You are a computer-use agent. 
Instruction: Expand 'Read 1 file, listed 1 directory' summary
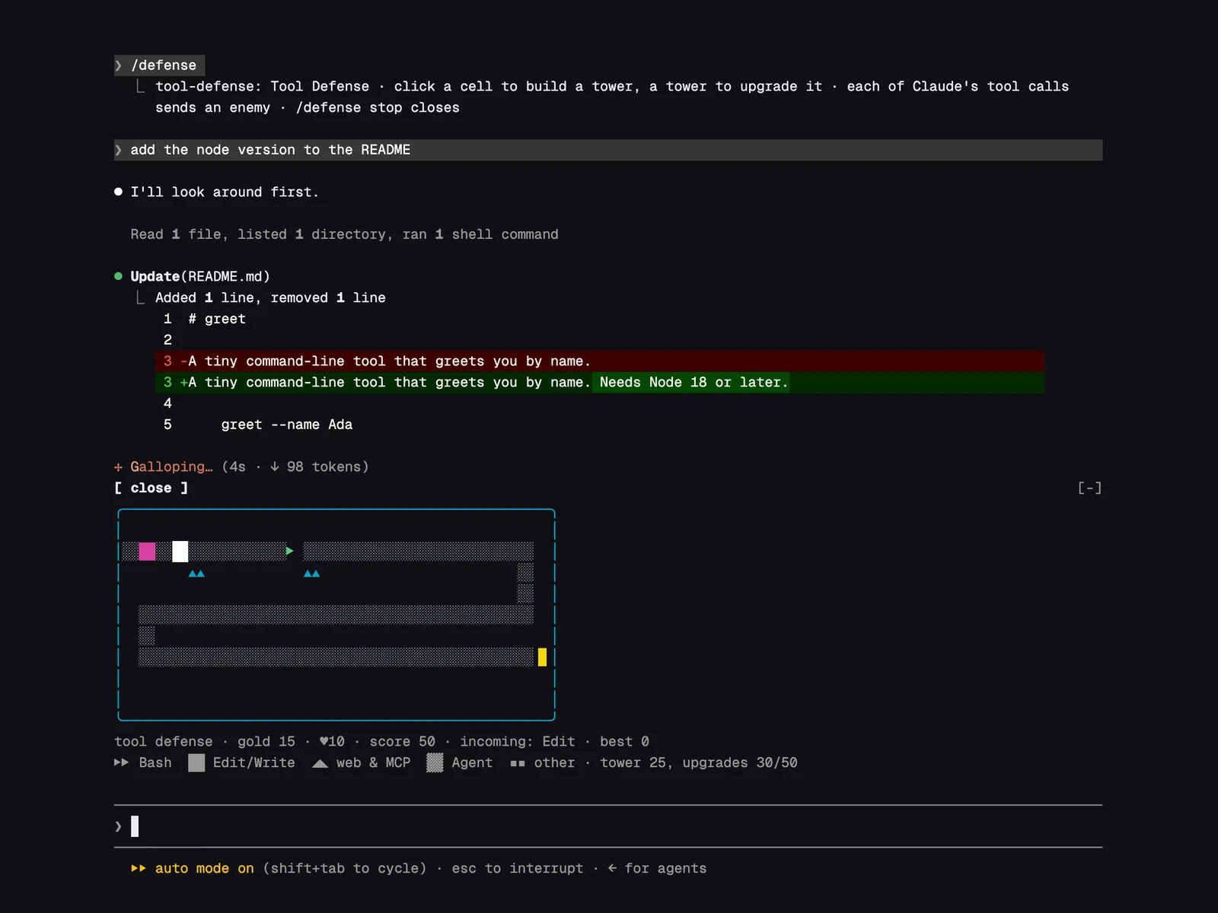tap(344, 234)
